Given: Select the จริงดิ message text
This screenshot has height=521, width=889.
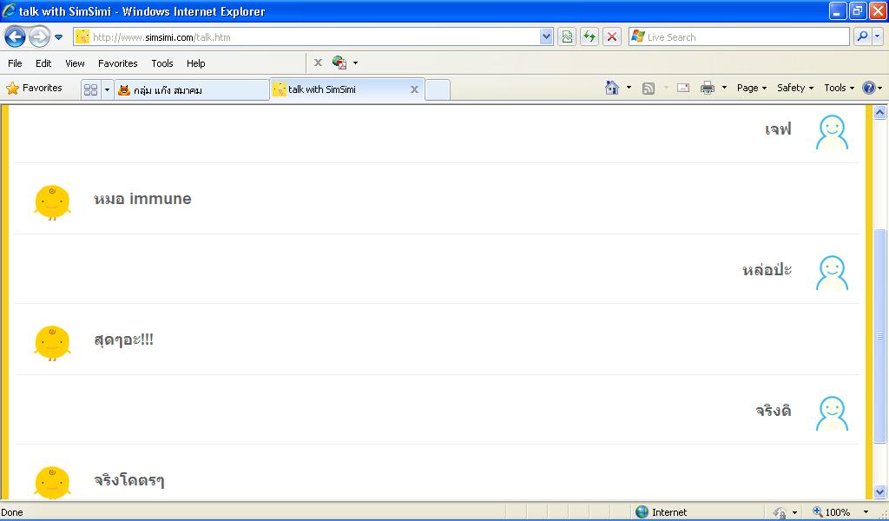Looking at the screenshot, I should [774, 409].
